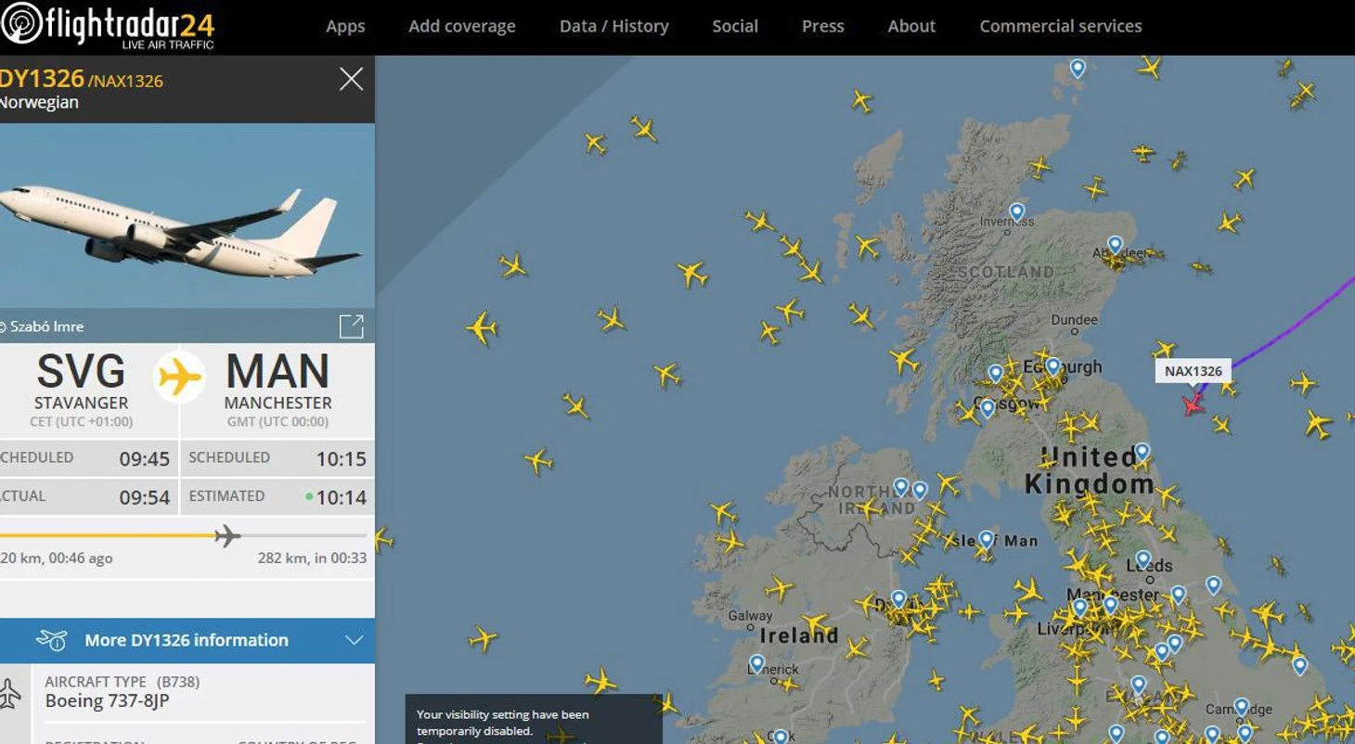Go to the Press page

tap(823, 27)
